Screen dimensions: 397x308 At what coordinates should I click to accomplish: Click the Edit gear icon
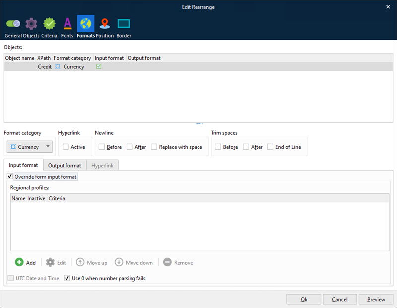point(50,262)
